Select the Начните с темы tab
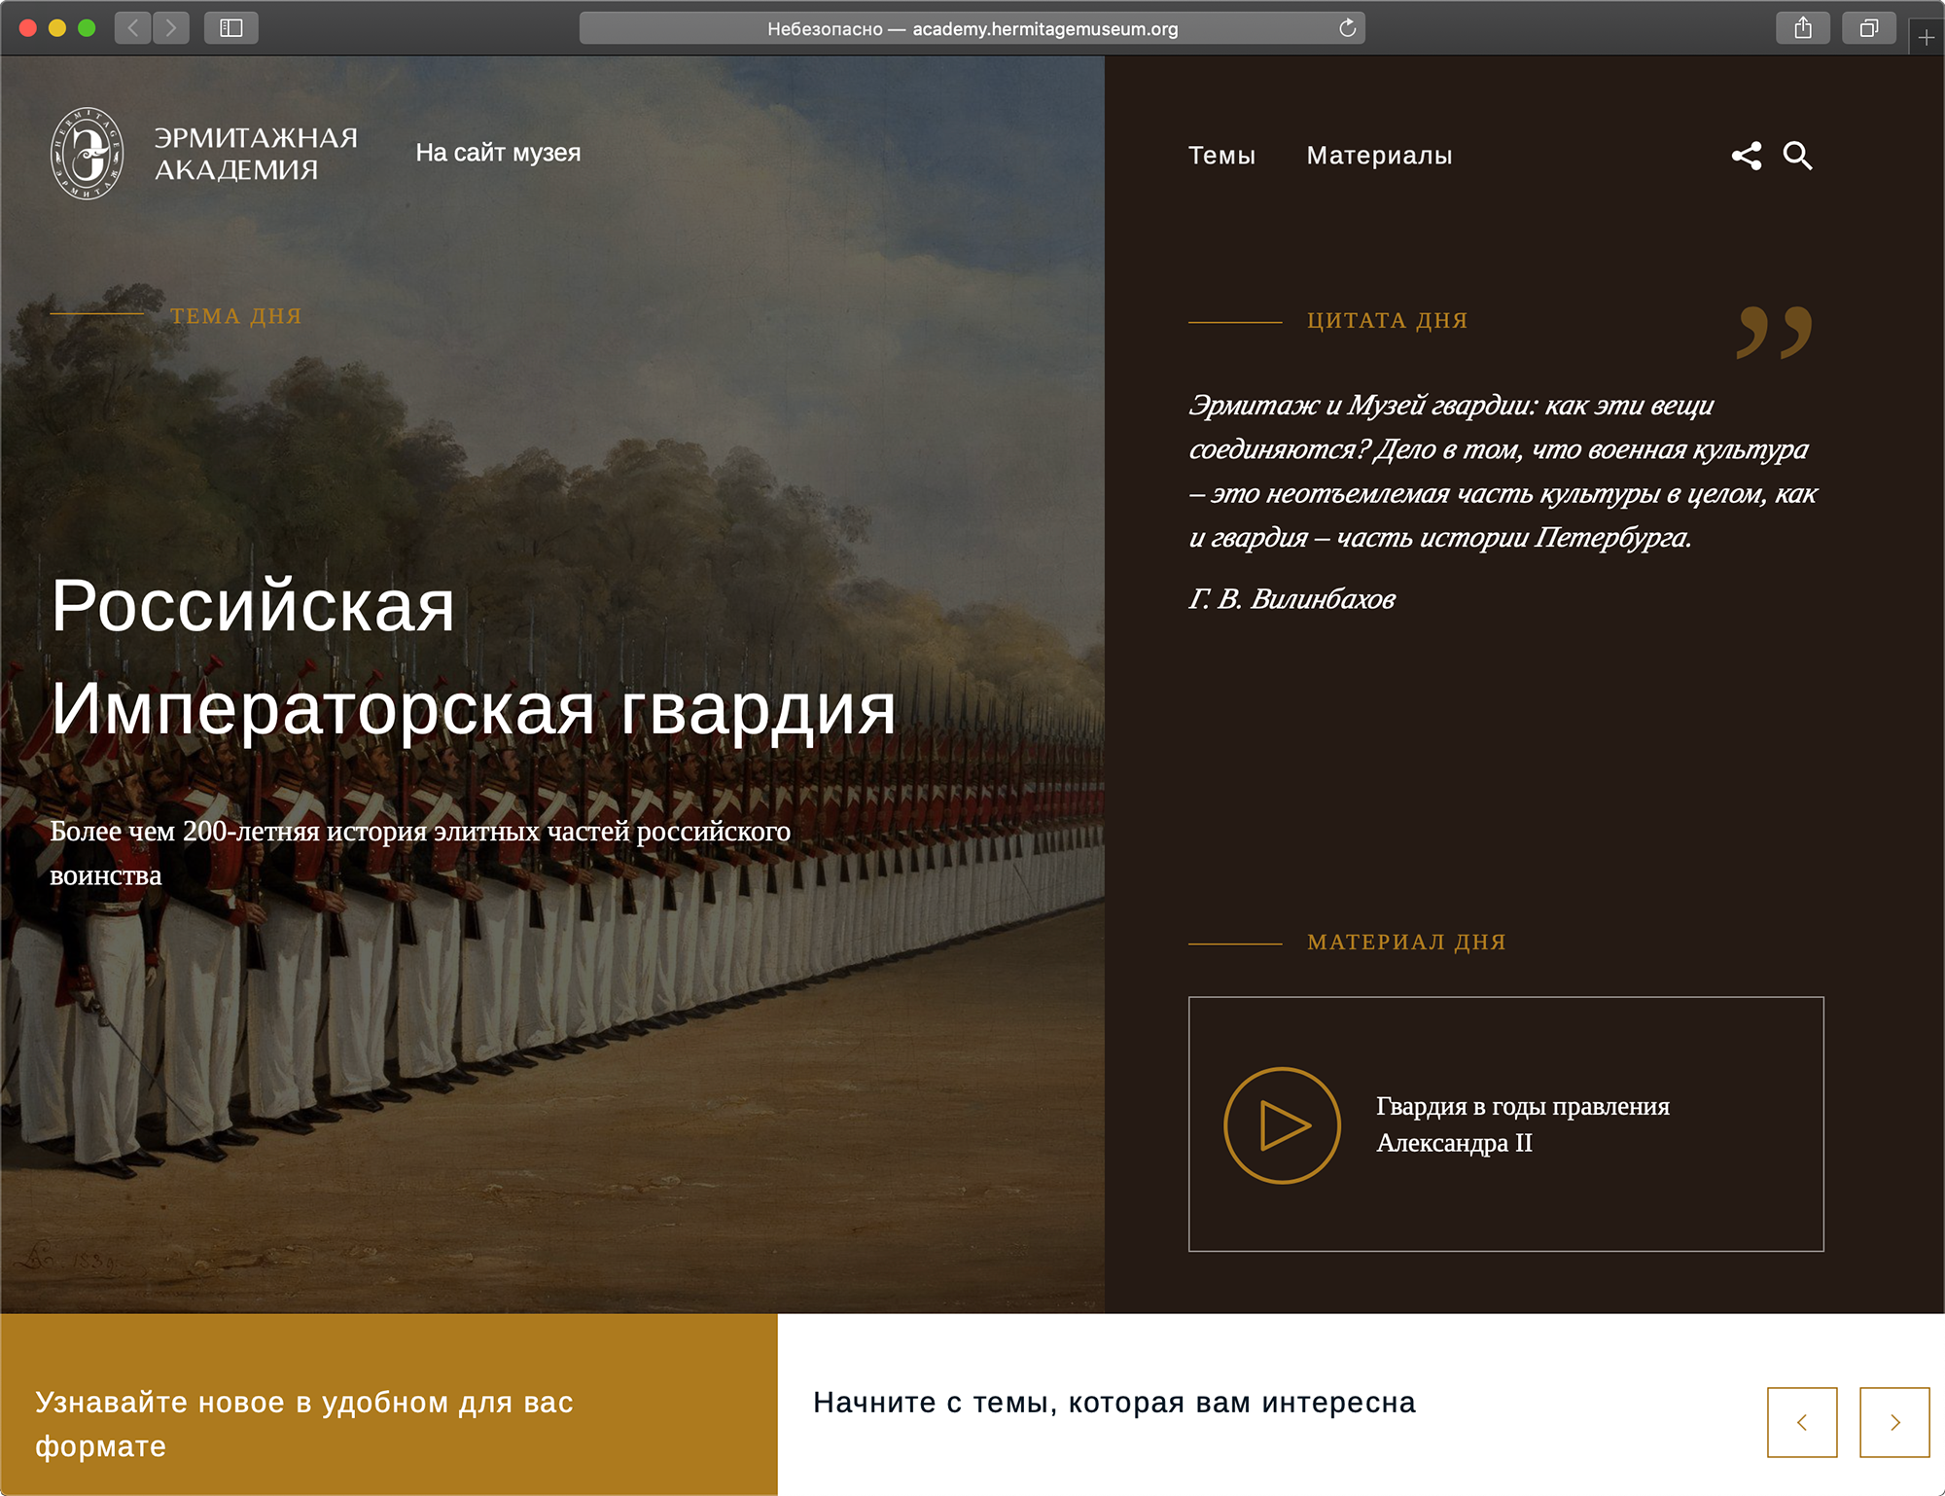Screen dimensions: 1945x1496 coord(1114,1403)
